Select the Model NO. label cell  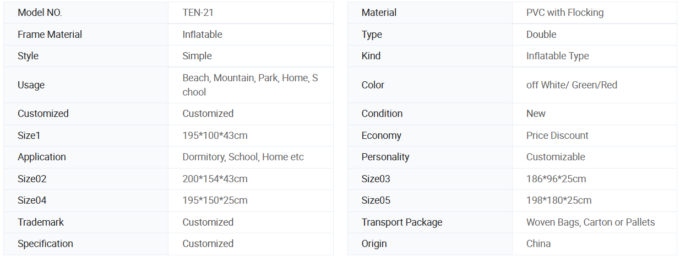pos(40,13)
